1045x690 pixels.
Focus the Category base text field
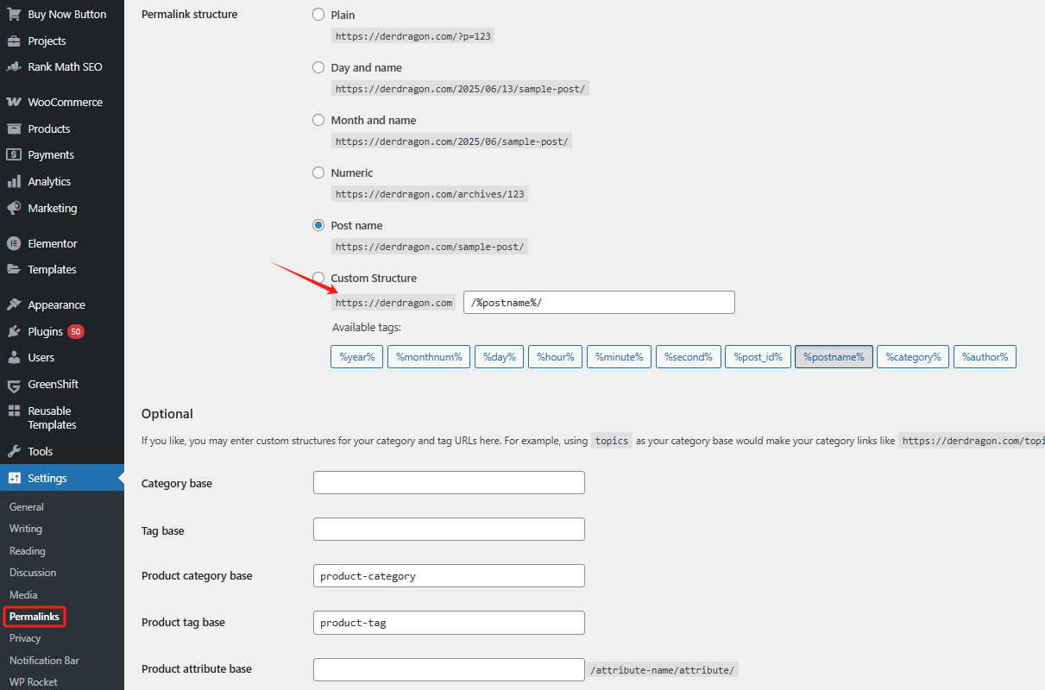point(449,483)
